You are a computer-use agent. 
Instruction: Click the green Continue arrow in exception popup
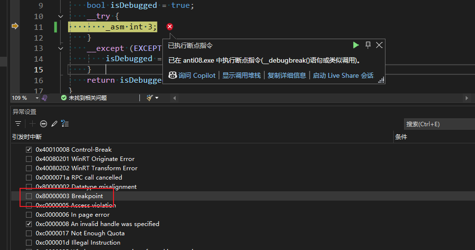pos(356,45)
